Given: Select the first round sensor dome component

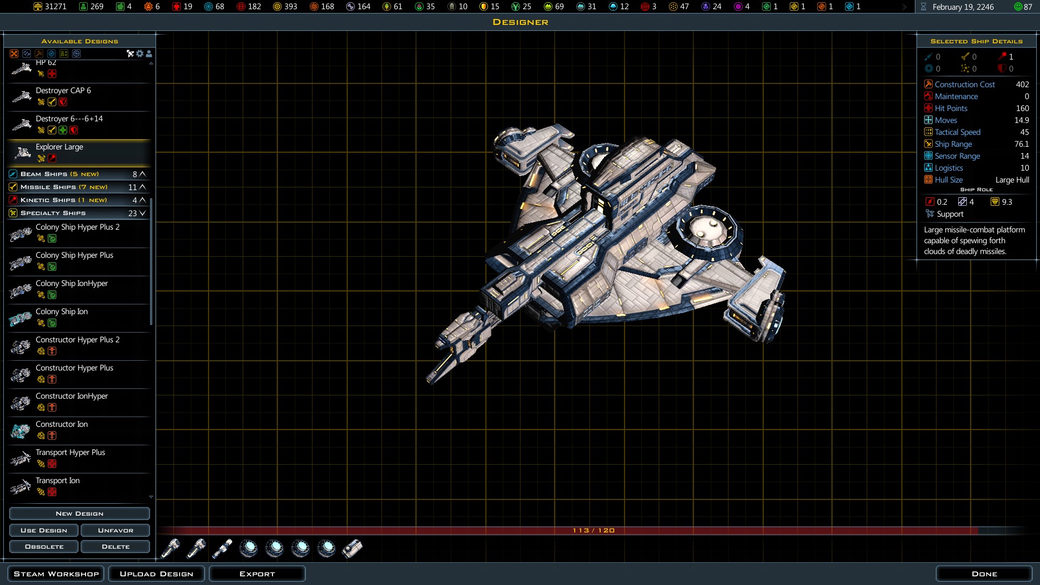Looking at the screenshot, I should (x=249, y=549).
